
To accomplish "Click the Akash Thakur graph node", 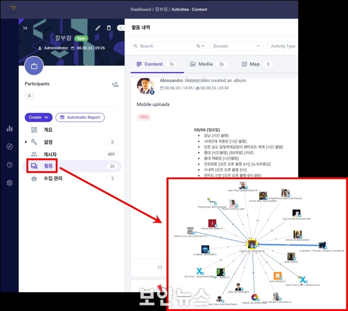I will (x=243, y=185).
